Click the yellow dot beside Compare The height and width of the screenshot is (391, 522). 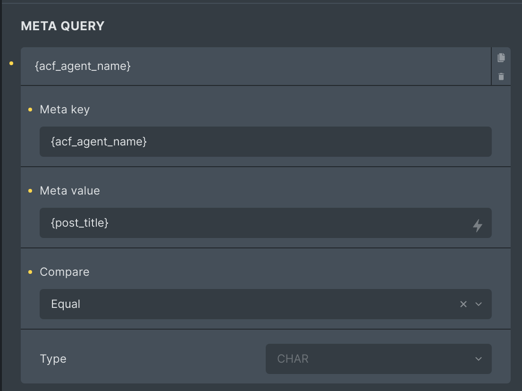tap(30, 272)
